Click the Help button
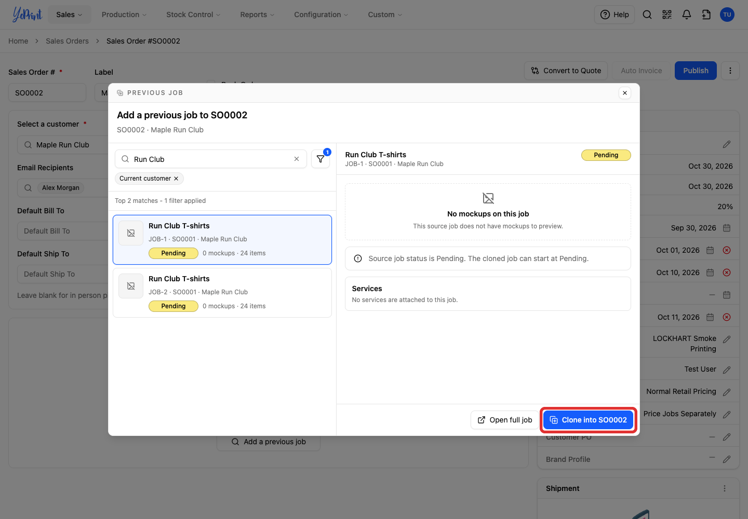The width and height of the screenshot is (748, 519). pyautogui.click(x=615, y=15)
